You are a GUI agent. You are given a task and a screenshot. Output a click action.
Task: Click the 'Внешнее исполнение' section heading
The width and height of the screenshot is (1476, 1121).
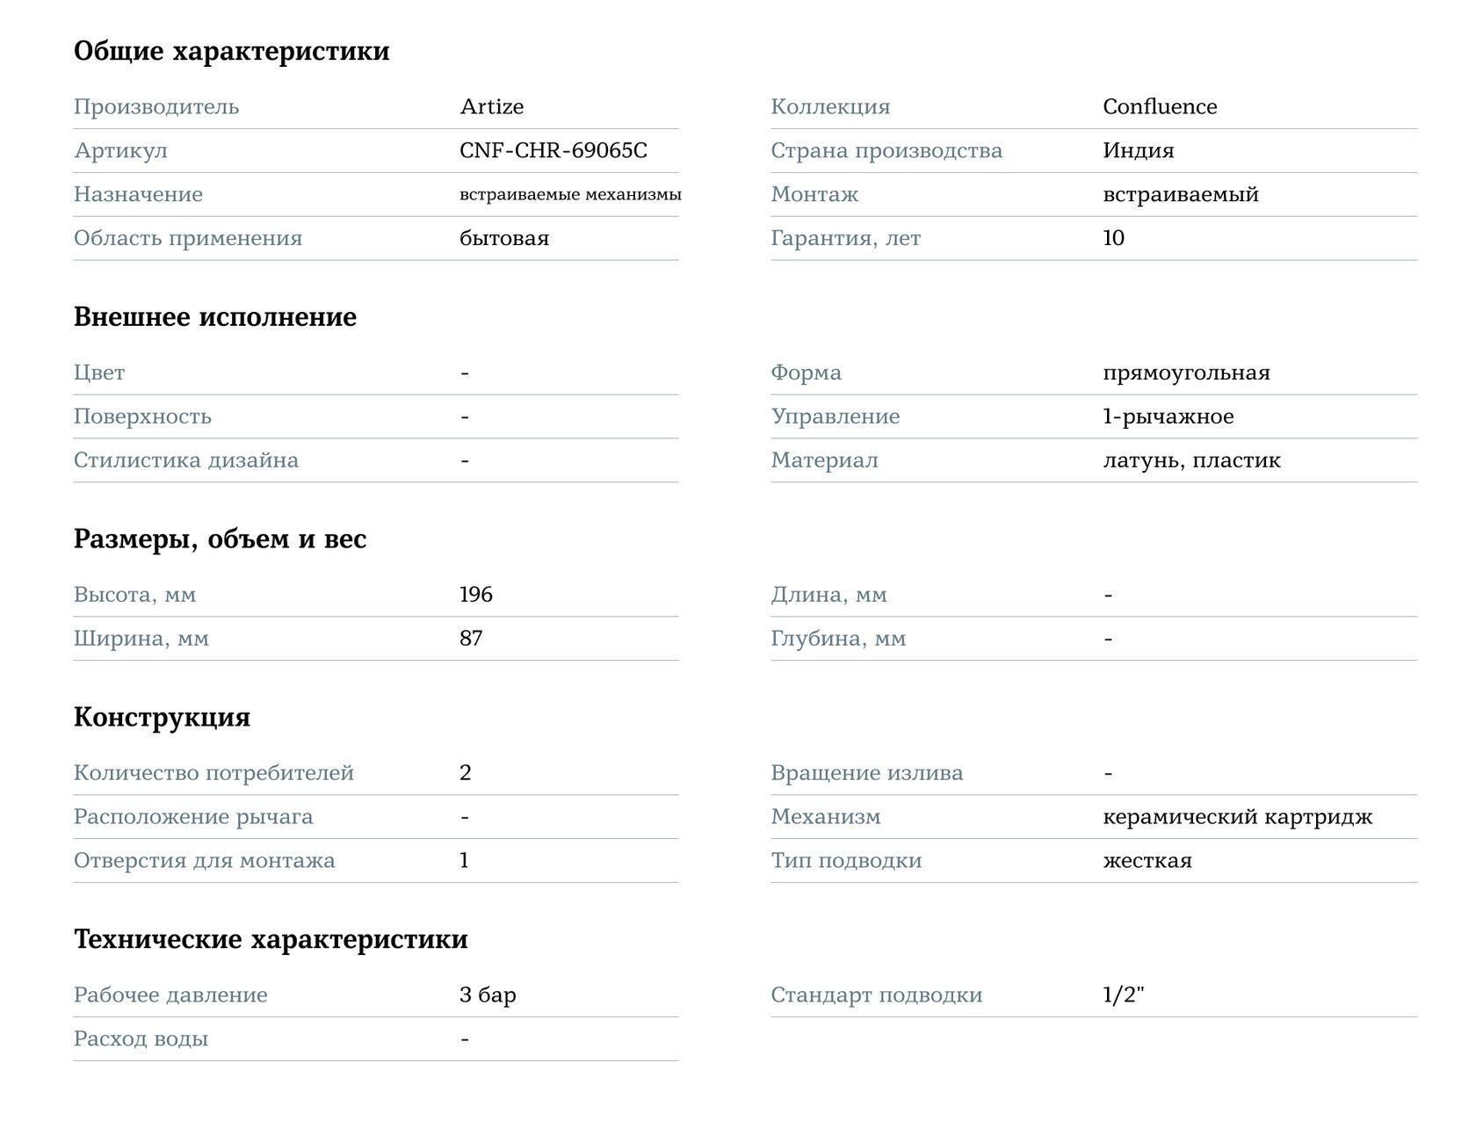point(215,317)
